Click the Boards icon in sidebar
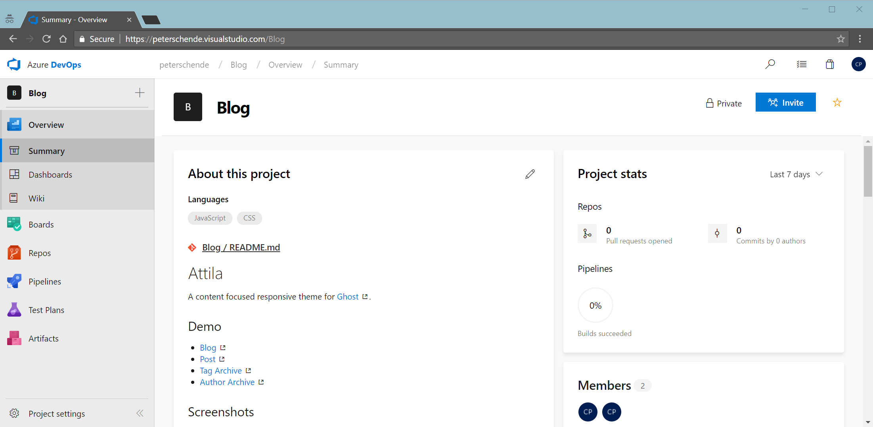The width and height of the screenshot is (873, 427). [14, 224]
